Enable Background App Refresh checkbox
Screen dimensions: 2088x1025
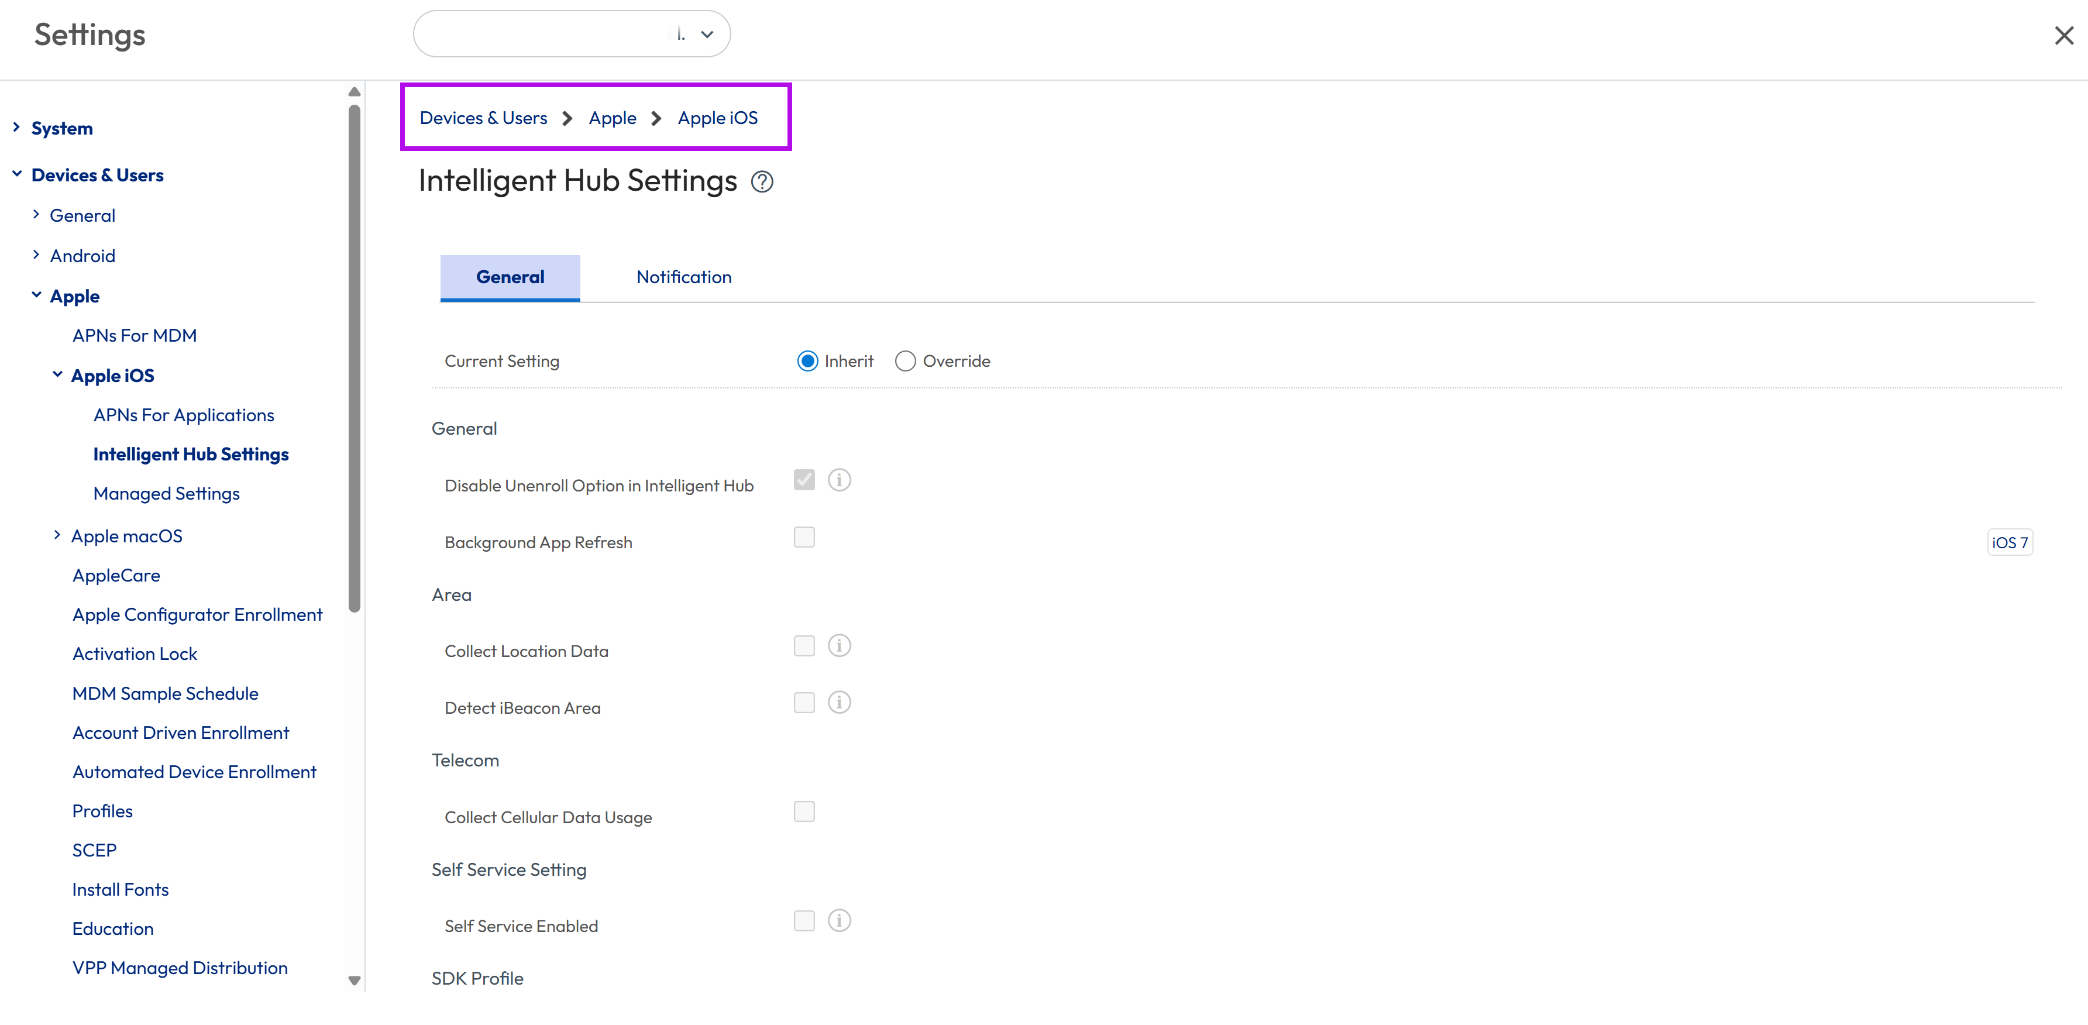coord(804,537)
